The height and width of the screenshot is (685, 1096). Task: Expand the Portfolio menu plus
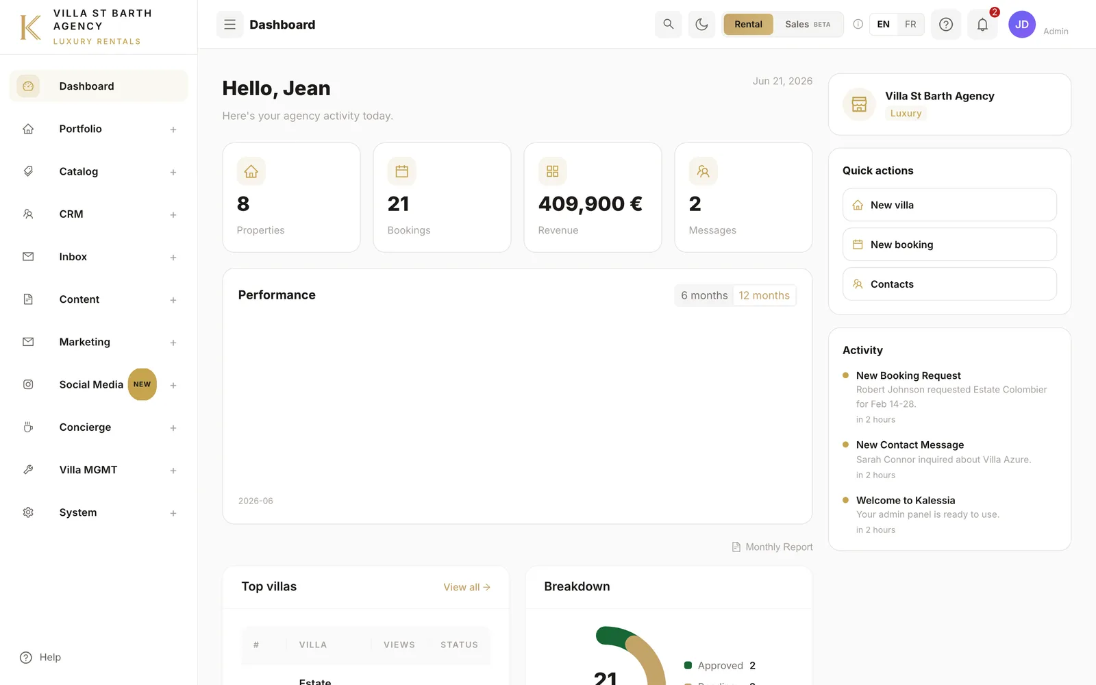tap(173, 129)
